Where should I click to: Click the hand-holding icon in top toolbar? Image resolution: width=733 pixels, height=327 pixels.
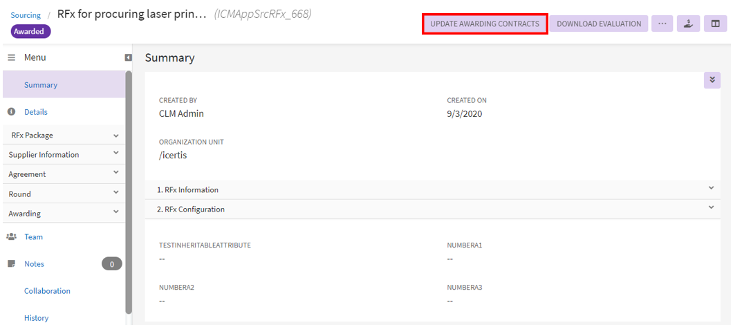[x=687, y=24]
